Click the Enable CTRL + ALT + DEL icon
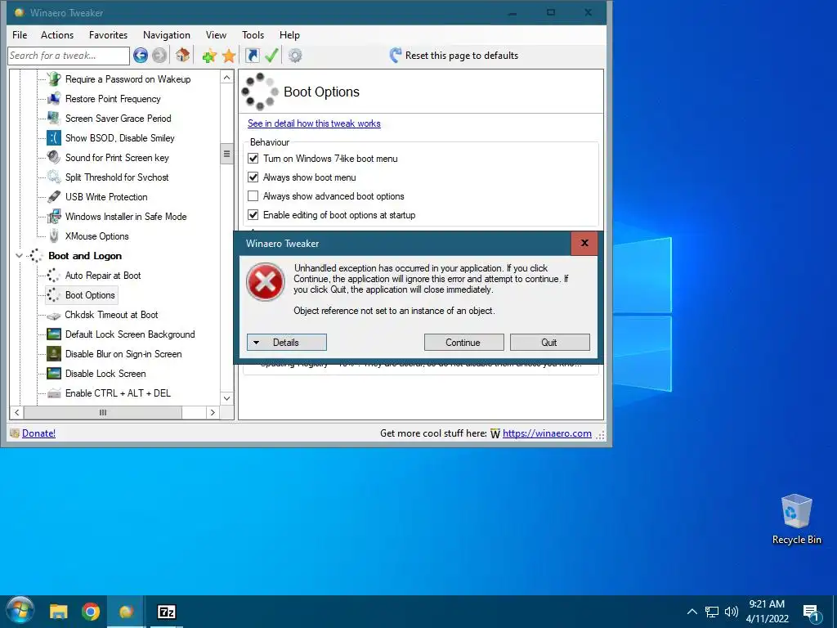Image resolution: width=837 pixels, height=628 pixels. [54, 393]
